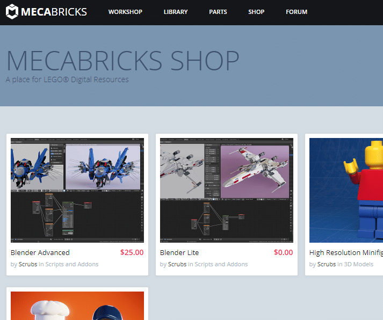Open Scrubs author link under Blender Lite
Screen dimensions: 383x320
pyautogui.click(x=177, y=264)
